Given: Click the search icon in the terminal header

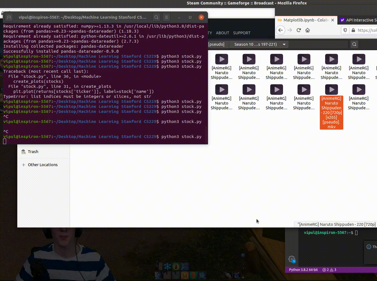Looking at the screenshot, I should [156, 17].
